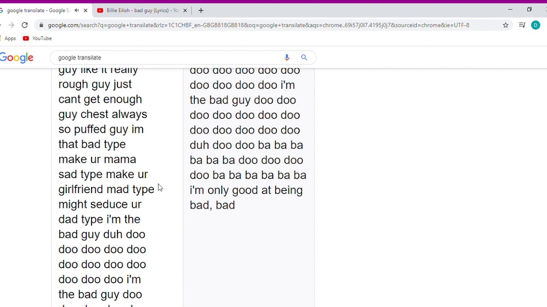This screenshot has height=307, width=547.
Task: Restore down the Chrome window
Action: pyautogui.click(x=529, y=9)
